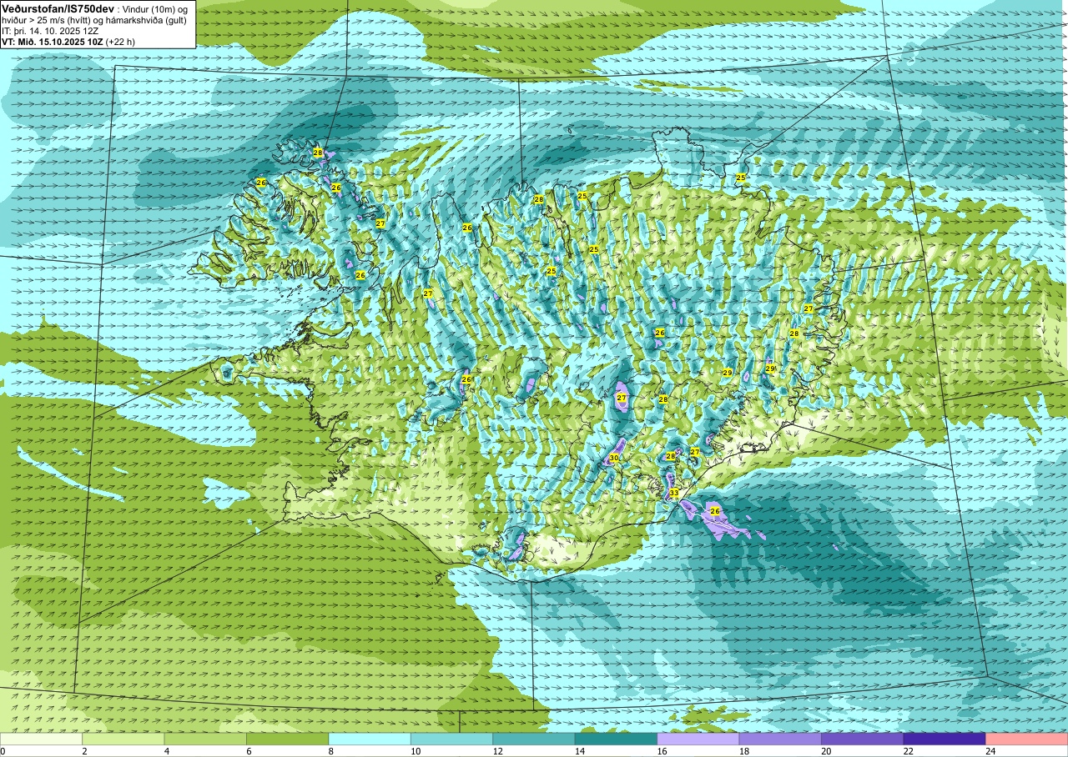Select the 22–24 deep indigo legend swatch
1068x757 pixels.
pos(945,739)
